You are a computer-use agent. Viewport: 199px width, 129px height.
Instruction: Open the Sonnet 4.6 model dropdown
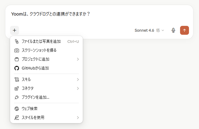pyautogui.click(x=149, y=30)
